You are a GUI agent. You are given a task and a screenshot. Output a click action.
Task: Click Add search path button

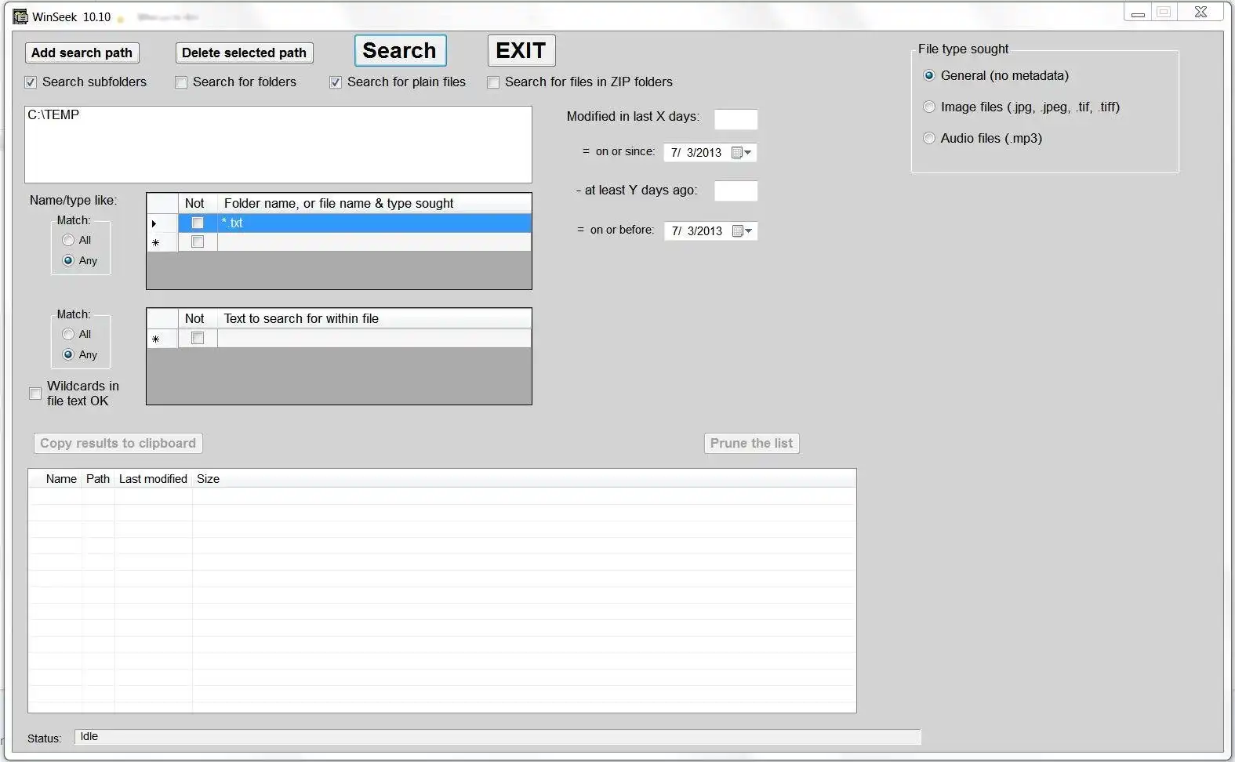82,53
